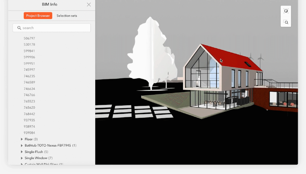Click into the search input field
306x174 pixels.
pyautogui.click(x=54, y=28)
